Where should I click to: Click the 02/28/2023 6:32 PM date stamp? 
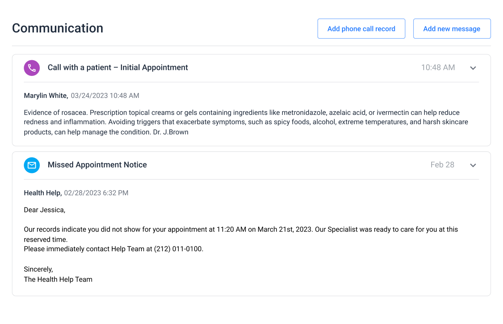coord(96,193)
